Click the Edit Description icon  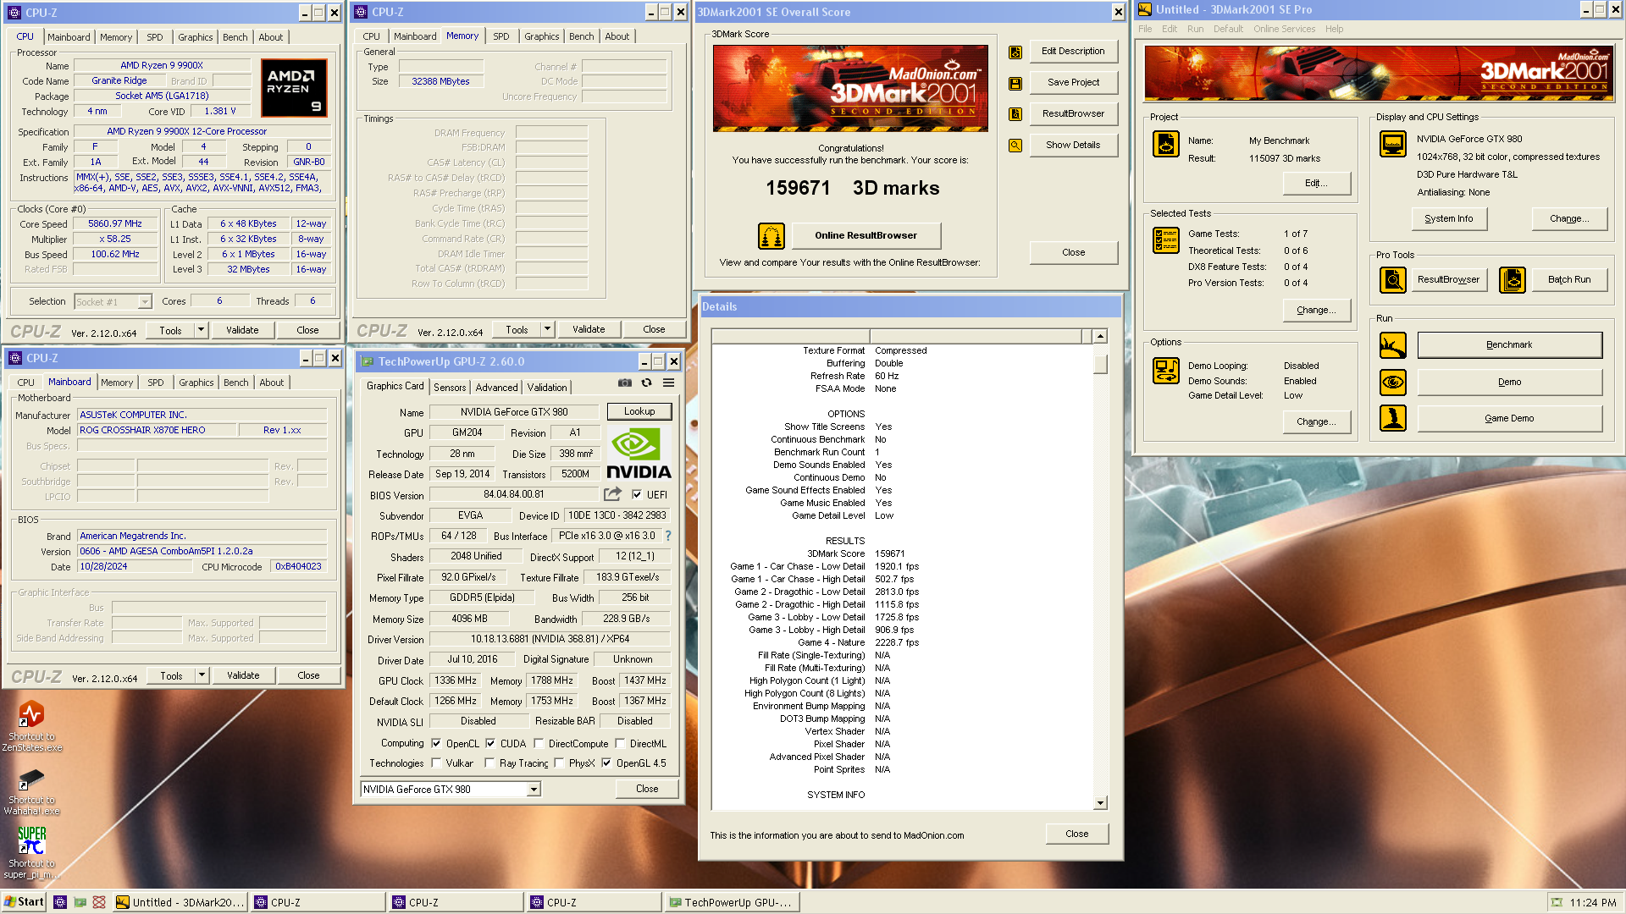(1015, 52)
